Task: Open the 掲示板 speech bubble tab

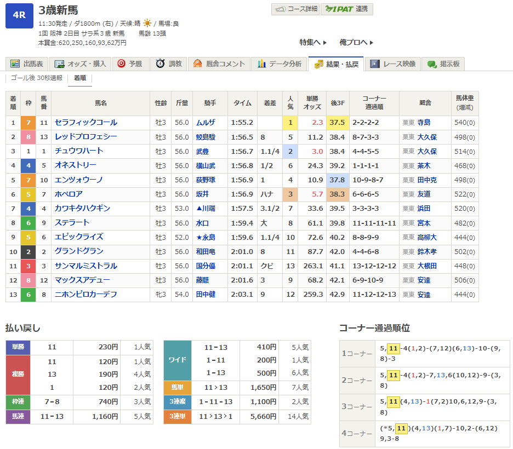Action: point(443,64)
